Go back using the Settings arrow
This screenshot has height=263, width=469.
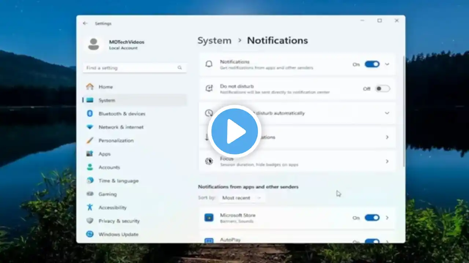85,23
